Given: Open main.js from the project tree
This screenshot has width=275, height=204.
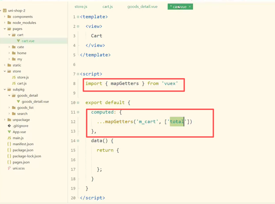Looking at the screenshot, I should [18, 138].
